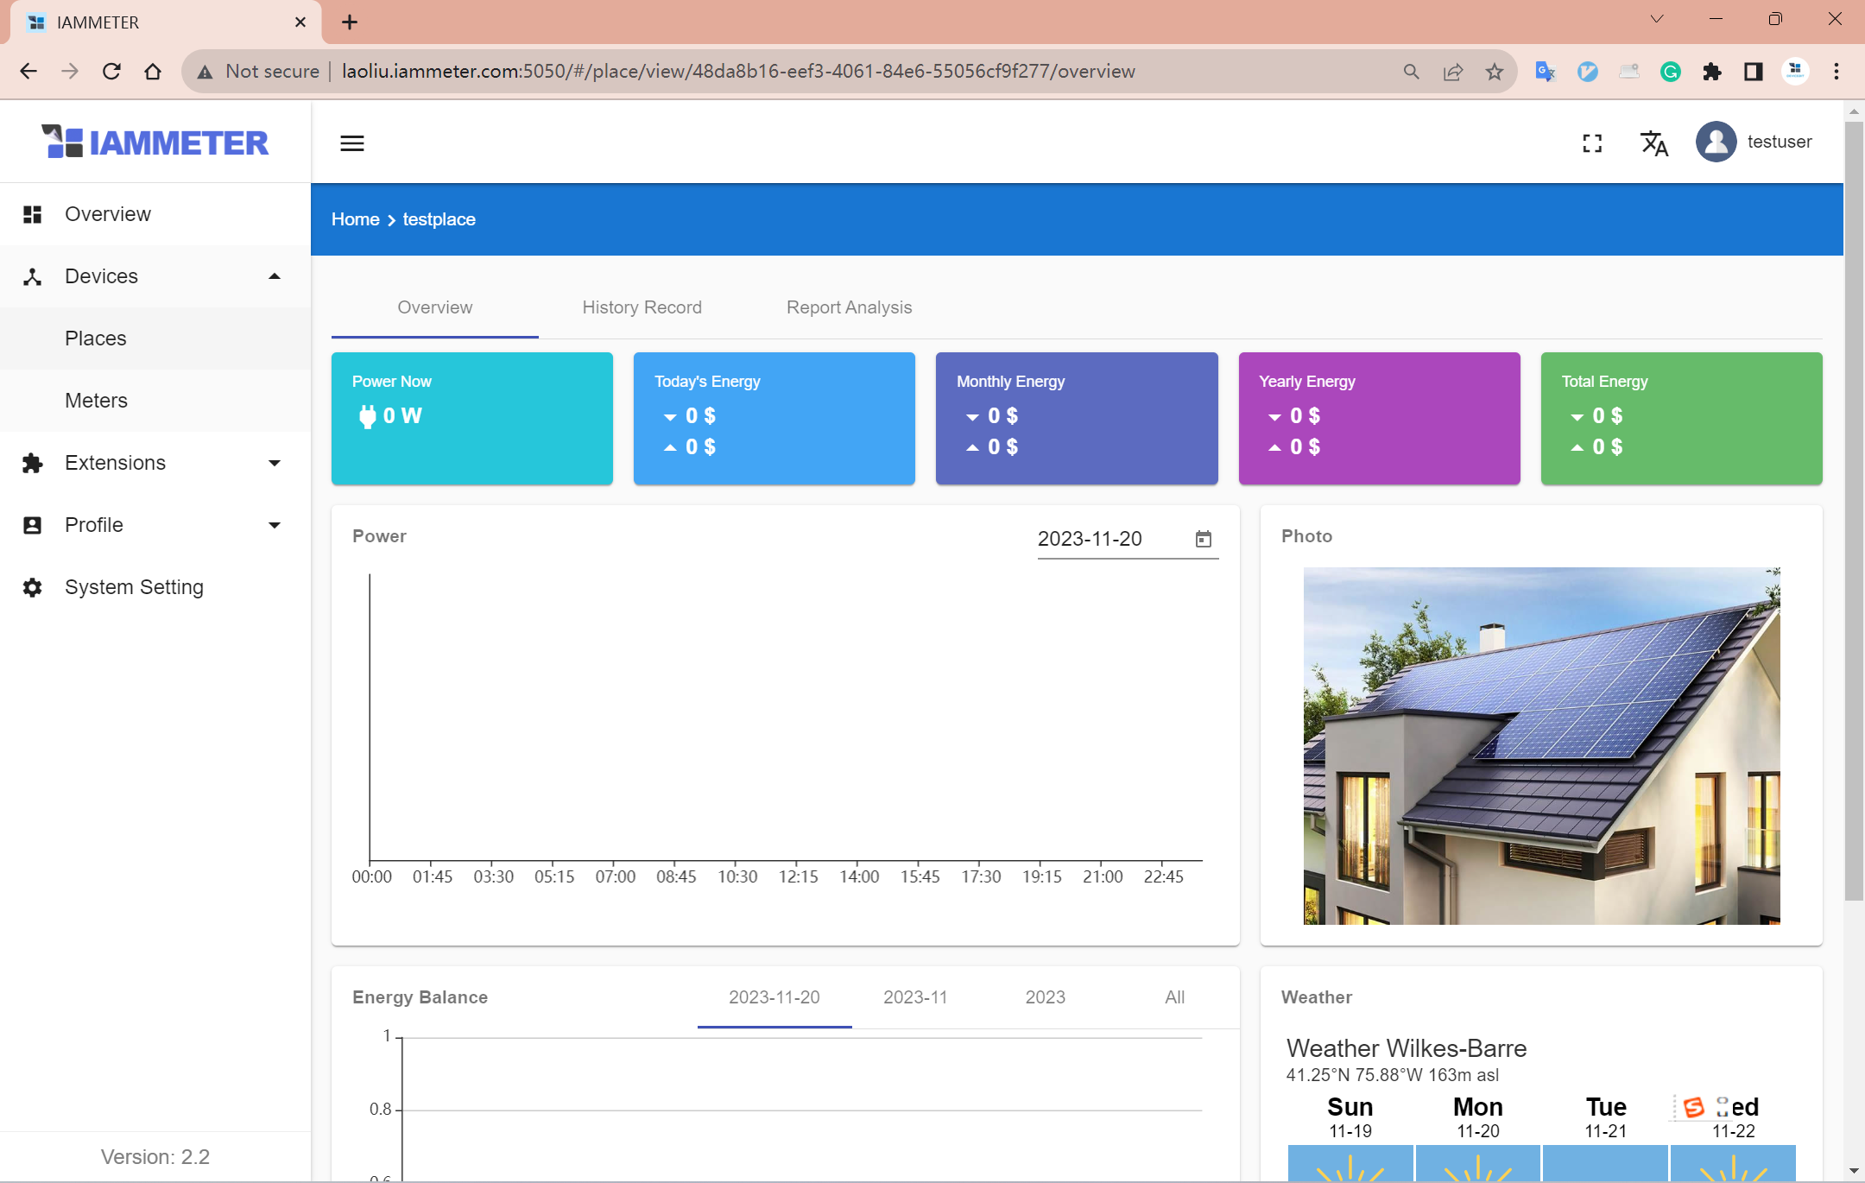Select the All Energy Balance tab
Screen dimensions: 1865x1183
(x=1174, y=997)
